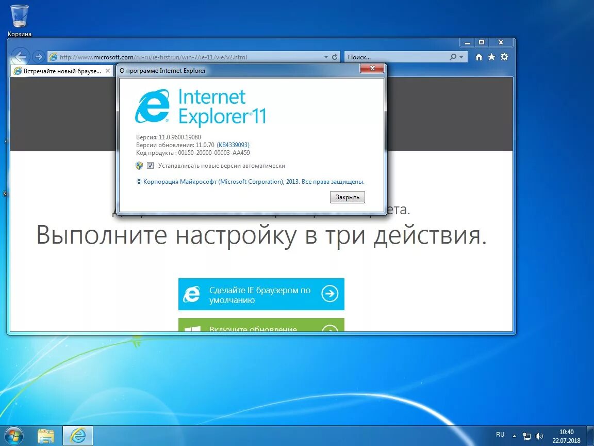Click the search magnifier icon
Image resolution: width=594 pixels, height=446 pixels.
click(x=453, y=57)
